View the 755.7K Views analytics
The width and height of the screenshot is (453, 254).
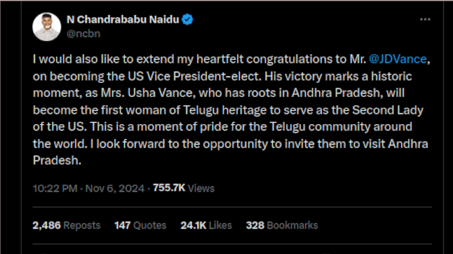183,188
